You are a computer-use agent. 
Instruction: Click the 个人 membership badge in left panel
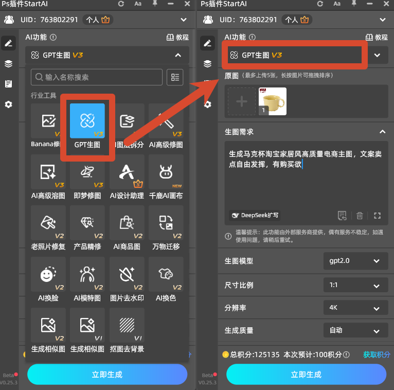[x=98, y=20]
